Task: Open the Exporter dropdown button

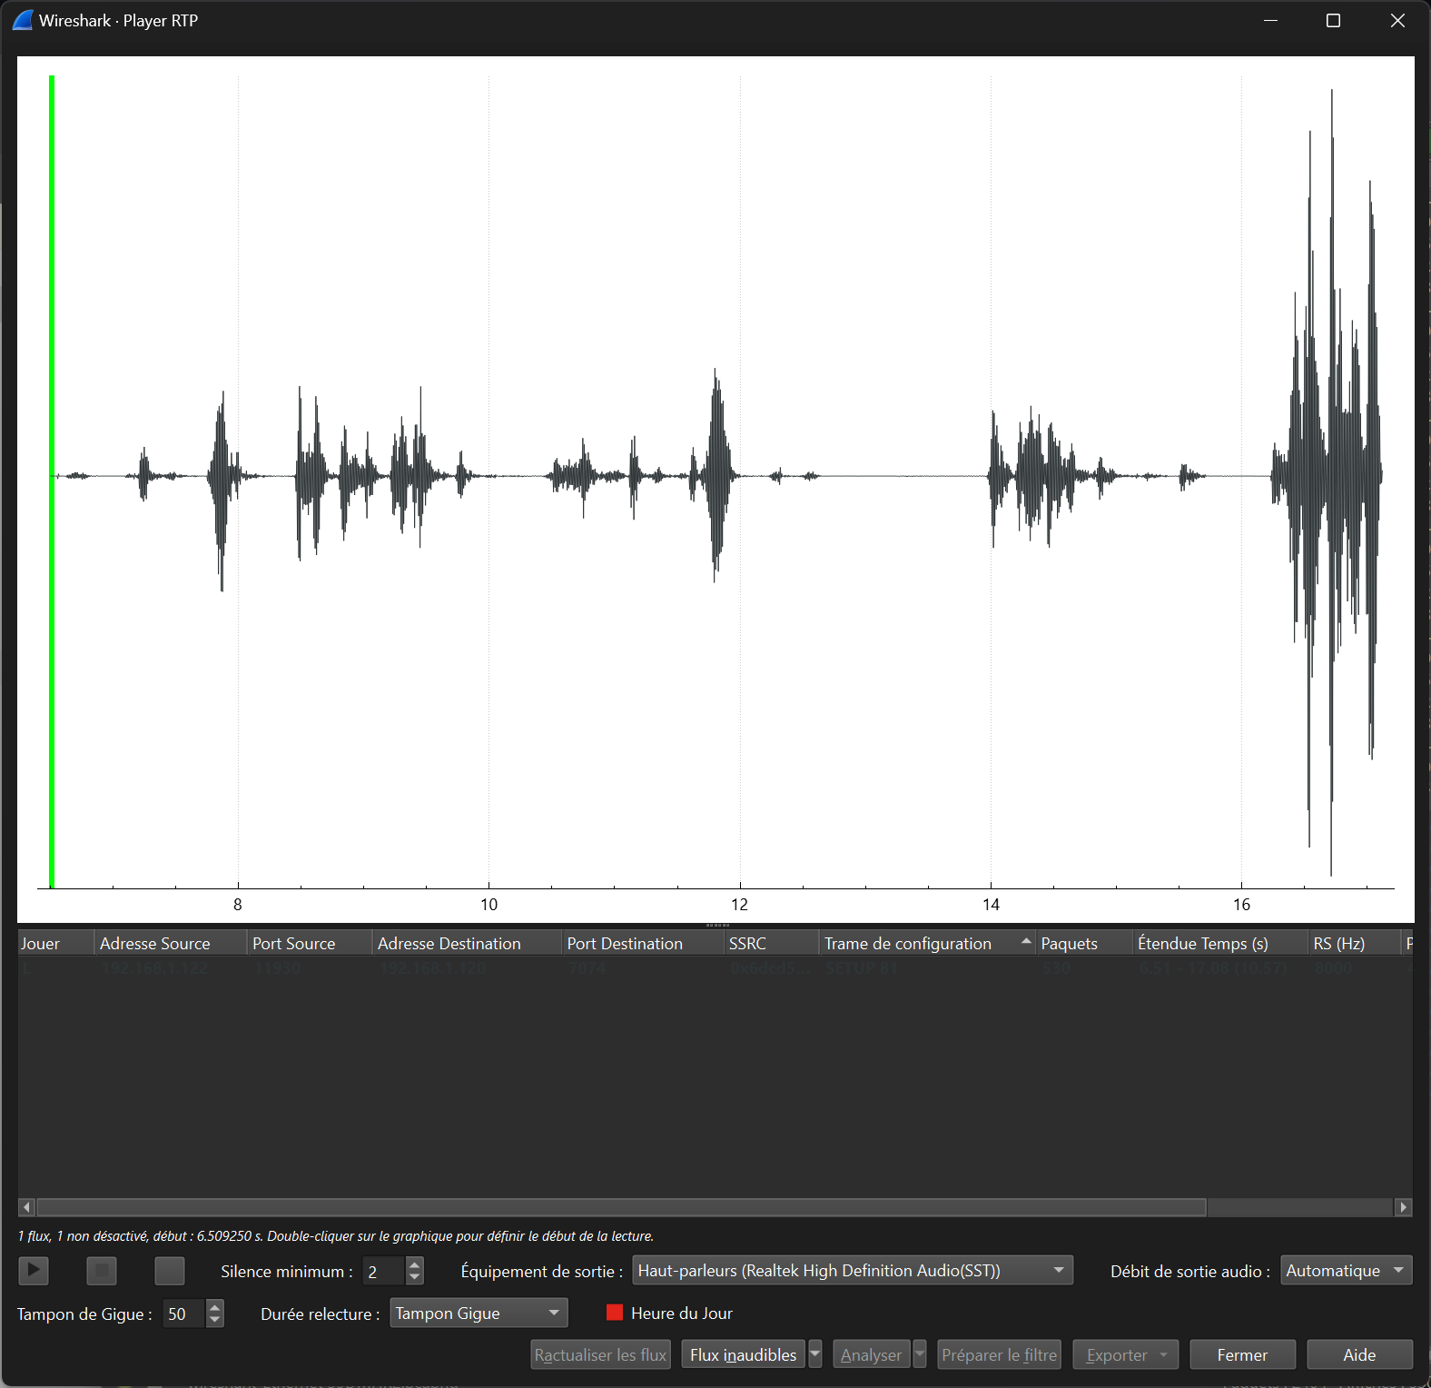Action: click(1126, 1354)
